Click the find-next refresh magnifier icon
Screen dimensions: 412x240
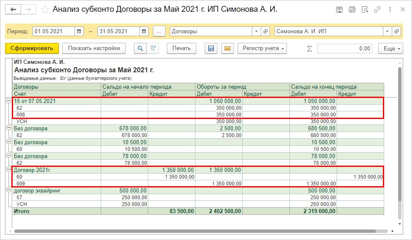coord(152,48)
